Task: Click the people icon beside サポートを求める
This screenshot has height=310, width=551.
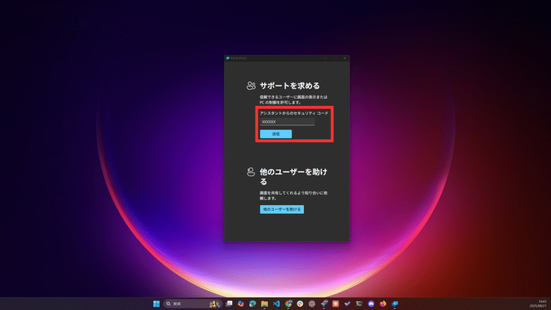Action: click(251, 86)
